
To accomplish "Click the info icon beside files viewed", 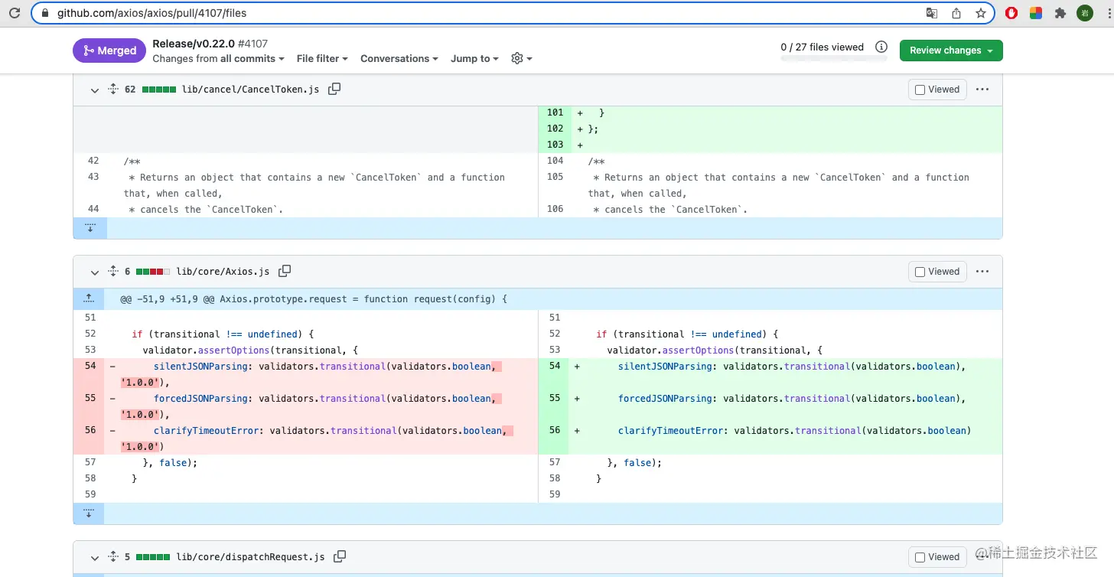I will pos(881,47).
